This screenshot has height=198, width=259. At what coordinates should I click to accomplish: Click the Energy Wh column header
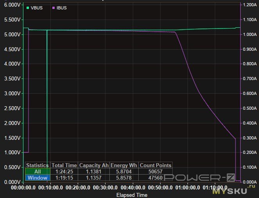pyautogui.click(x=124, y=165)
